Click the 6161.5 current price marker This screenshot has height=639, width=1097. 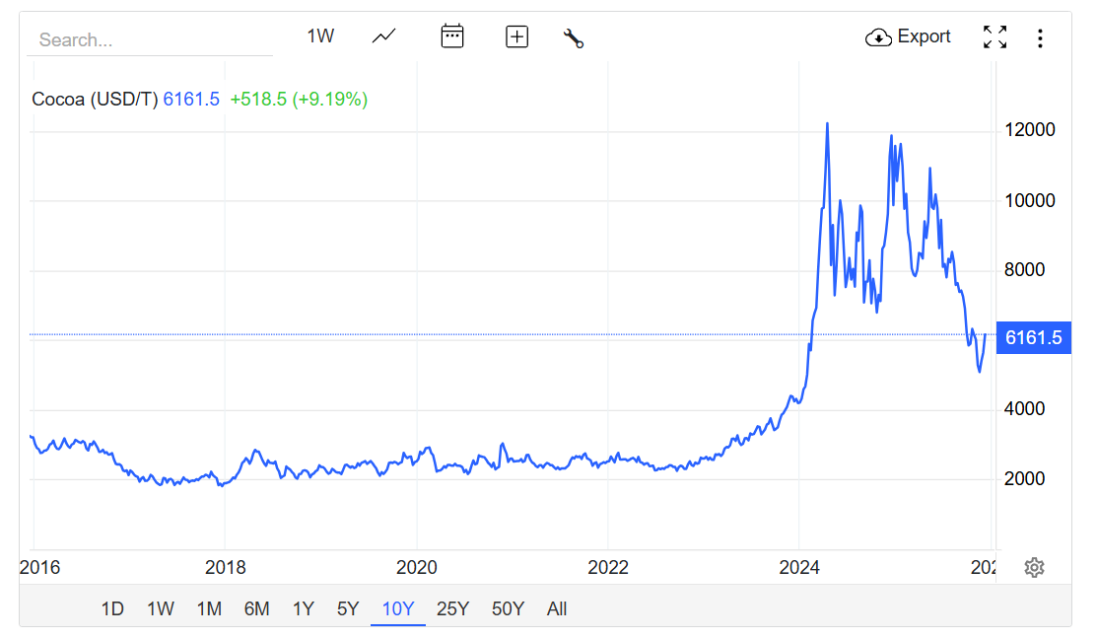(1033, 338)
